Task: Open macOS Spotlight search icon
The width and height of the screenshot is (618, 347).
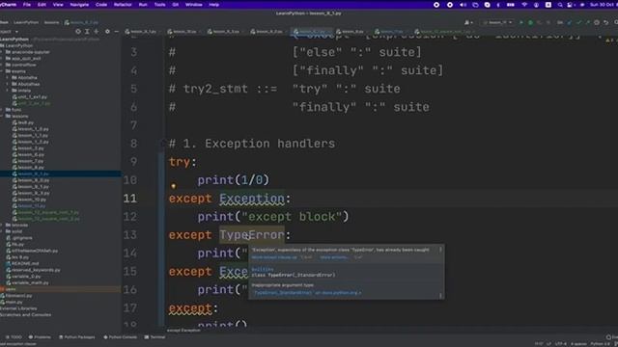Action: point(560,5)
